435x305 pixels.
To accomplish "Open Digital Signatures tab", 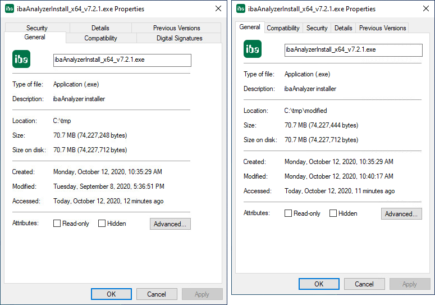I will pos(179,38).
